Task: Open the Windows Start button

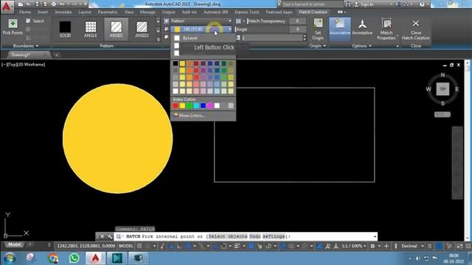Action: coord(10,258)
